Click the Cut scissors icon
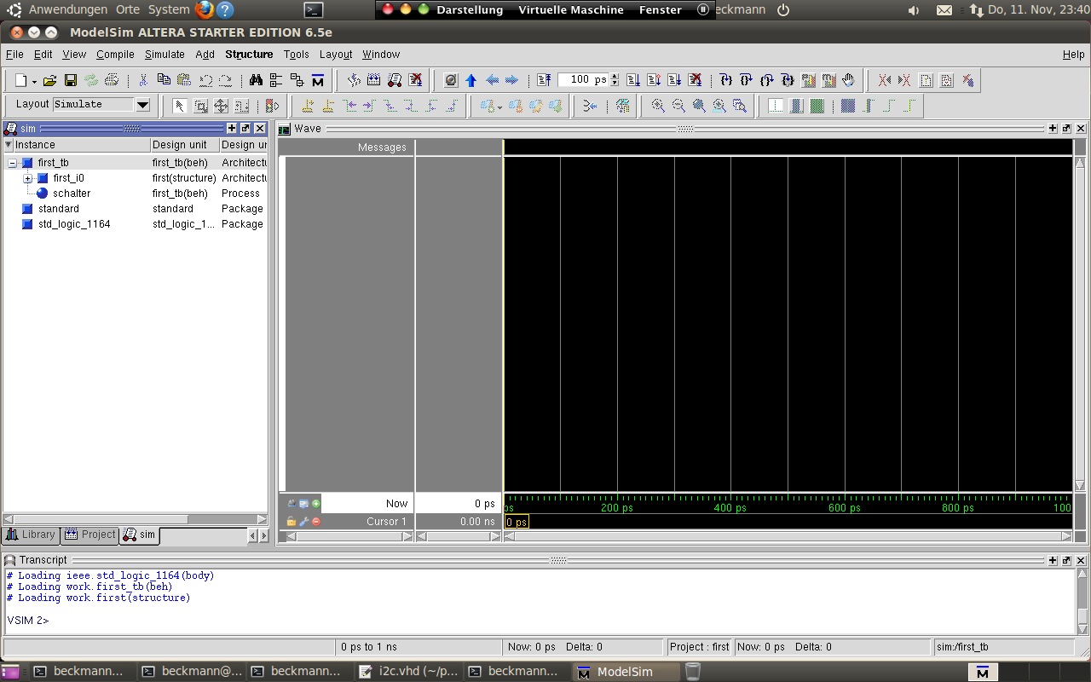 (x=143, y=80)
